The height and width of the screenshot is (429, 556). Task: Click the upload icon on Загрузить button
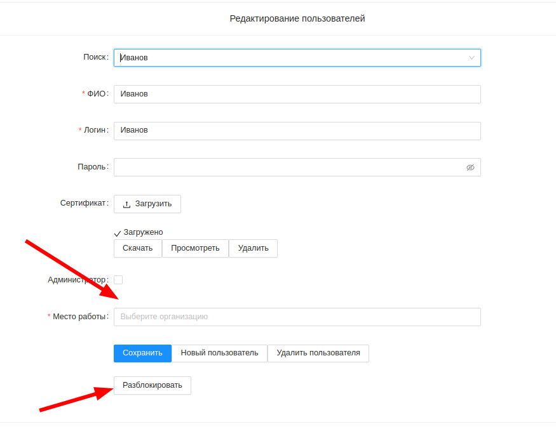pyautogui.click(x=126, y=204)
